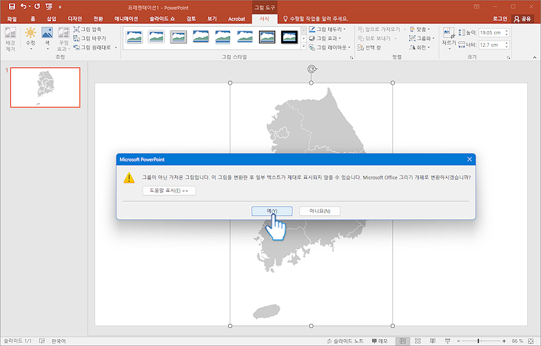Switch to Normal view icon

402,340
